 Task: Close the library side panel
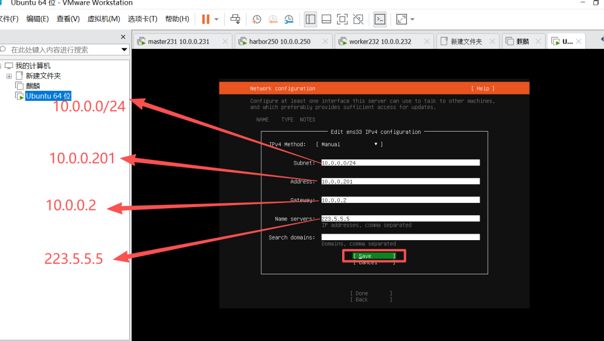click(123, 37)
